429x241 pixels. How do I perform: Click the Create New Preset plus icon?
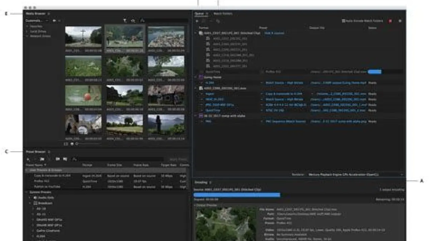28,159
